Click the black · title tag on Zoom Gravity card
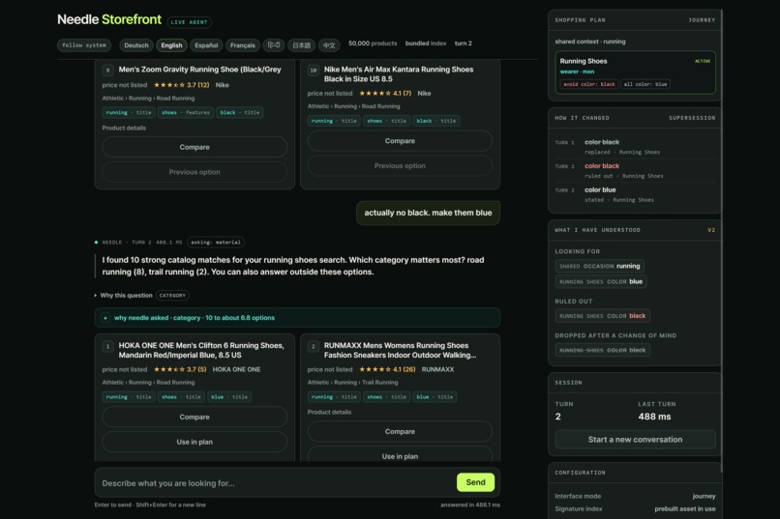This screenshot has height=519, width=780. pos(240,113)
